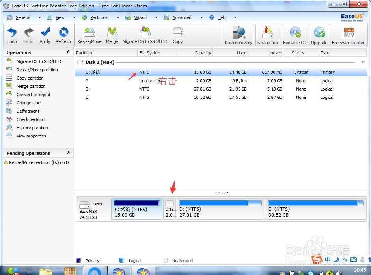Sort by Used column header
The height and width of the screenshot is (275, 371).
(x=230, y=53)
